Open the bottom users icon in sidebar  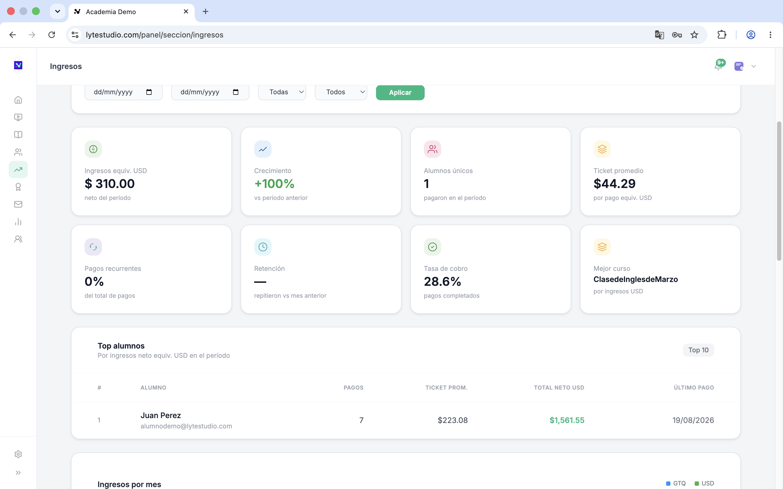[18, 239]
